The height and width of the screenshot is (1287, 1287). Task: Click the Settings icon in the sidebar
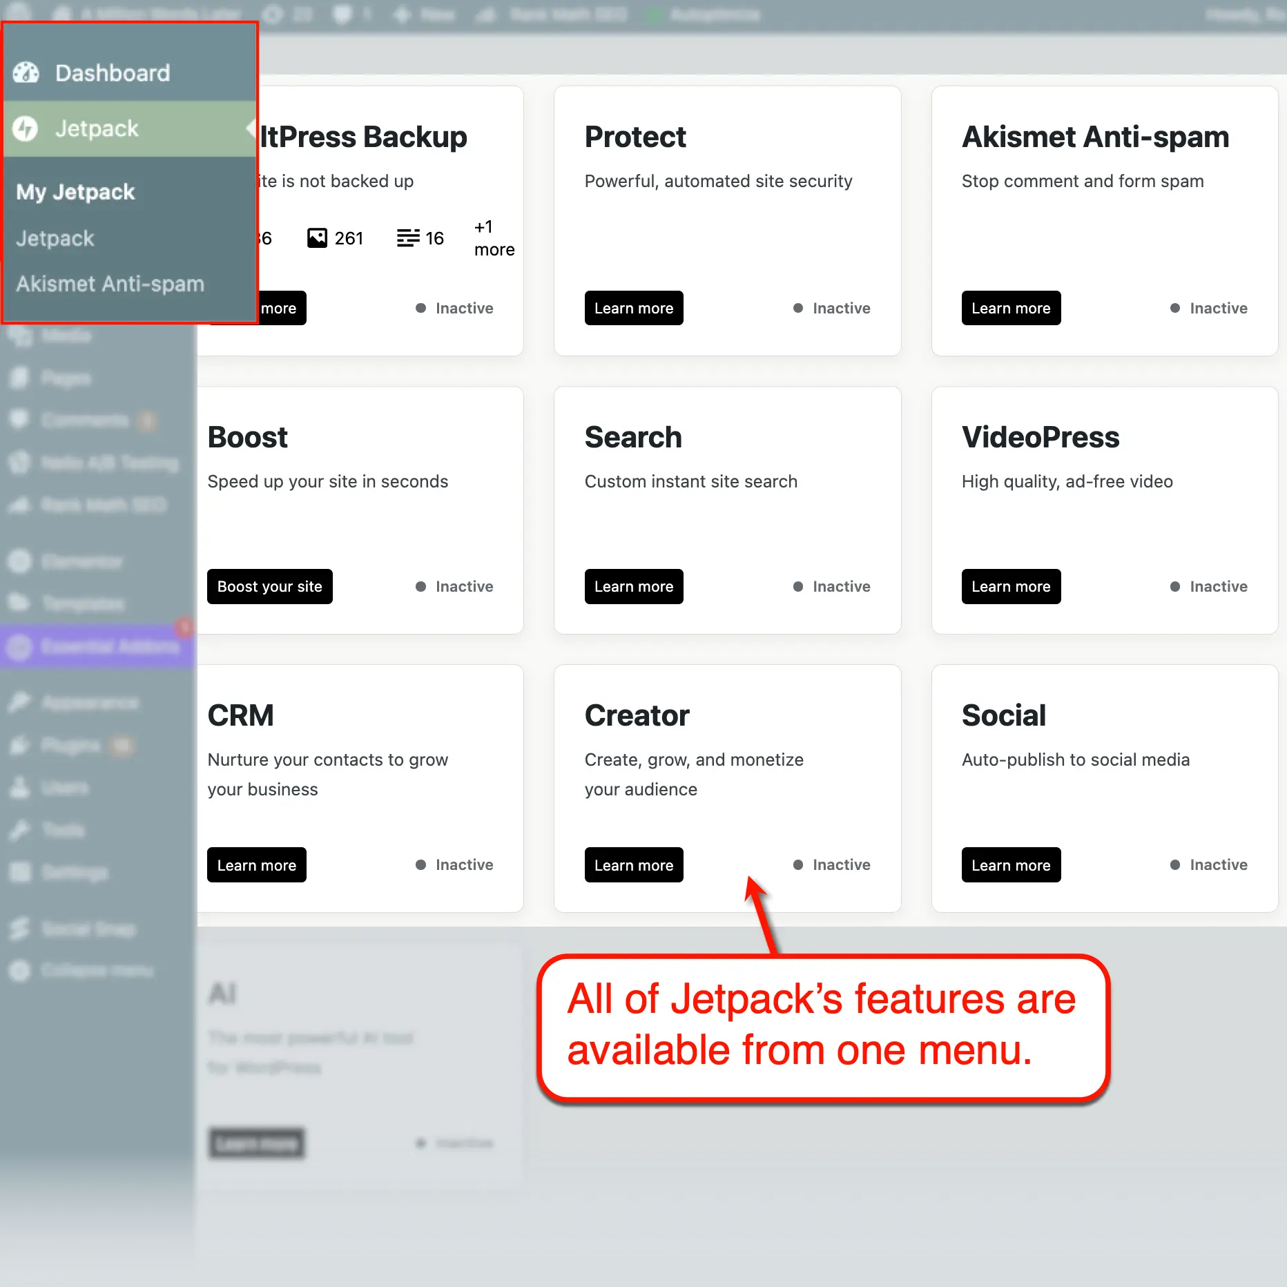point(20,872)
